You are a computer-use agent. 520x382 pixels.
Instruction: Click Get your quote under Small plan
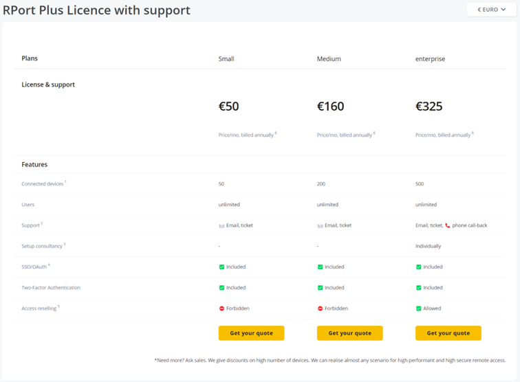click(x=251, y=333)
